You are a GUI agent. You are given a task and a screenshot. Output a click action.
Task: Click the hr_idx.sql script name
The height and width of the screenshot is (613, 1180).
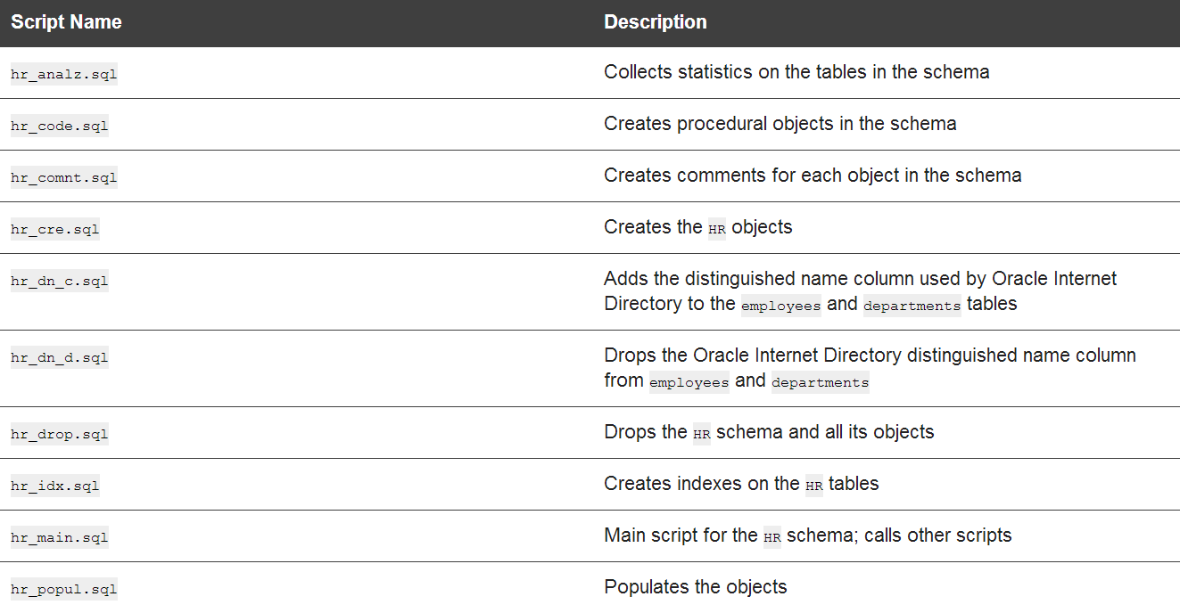point(54,486)
